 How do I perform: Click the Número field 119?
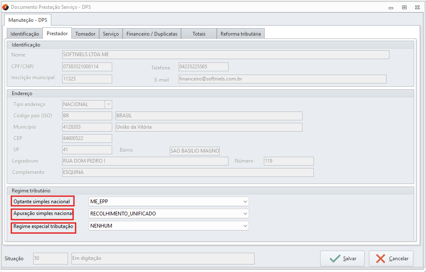(x=289, y=161)
